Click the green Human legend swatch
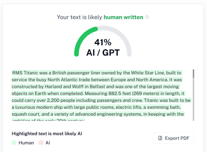 point(14,143)
